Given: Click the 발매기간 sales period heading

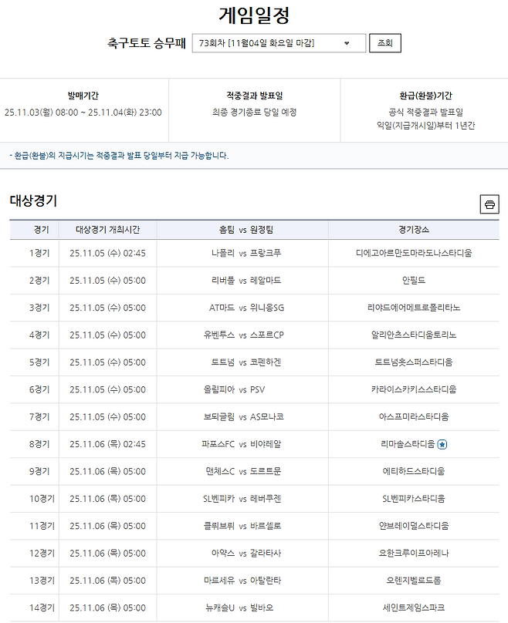Looking at the screenshot, I should pyautogui.click(x=83, y=96).
